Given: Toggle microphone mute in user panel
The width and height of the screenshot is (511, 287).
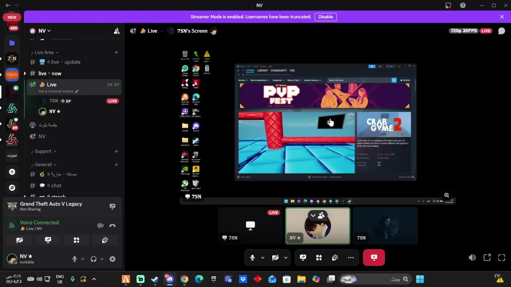Looking at the screenshot, I should (x=74, y=259).
